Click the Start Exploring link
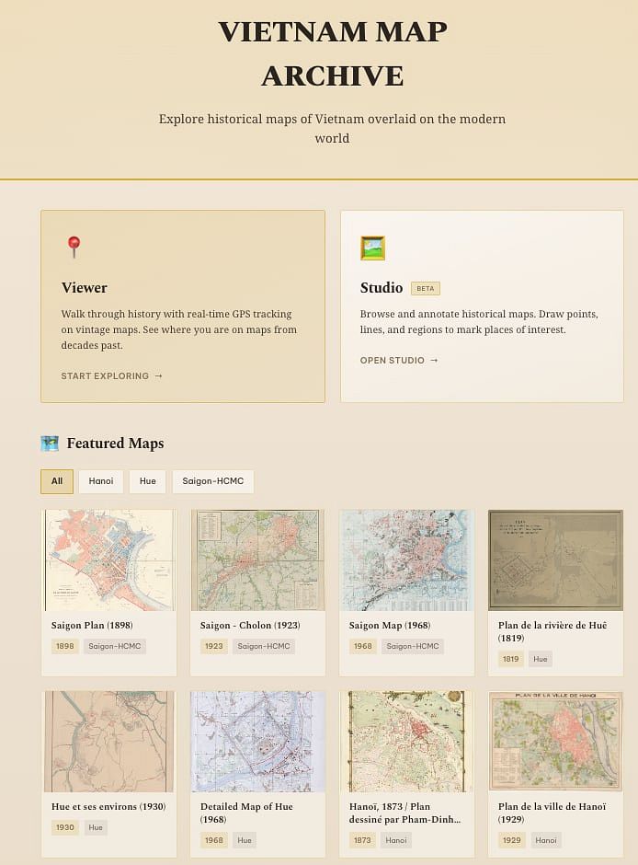The image size is (638, 865). [x=111, y=375]
